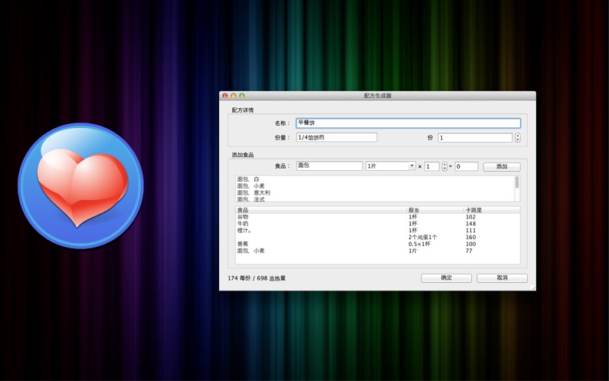609x381 pixels.
Task: Click the food suggestion list scrollbar
Action: 517,184
